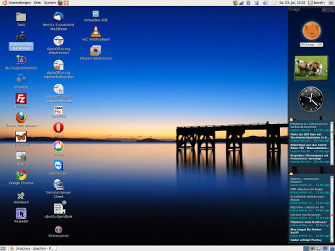Click the analog clock gadget

(311, 99)
